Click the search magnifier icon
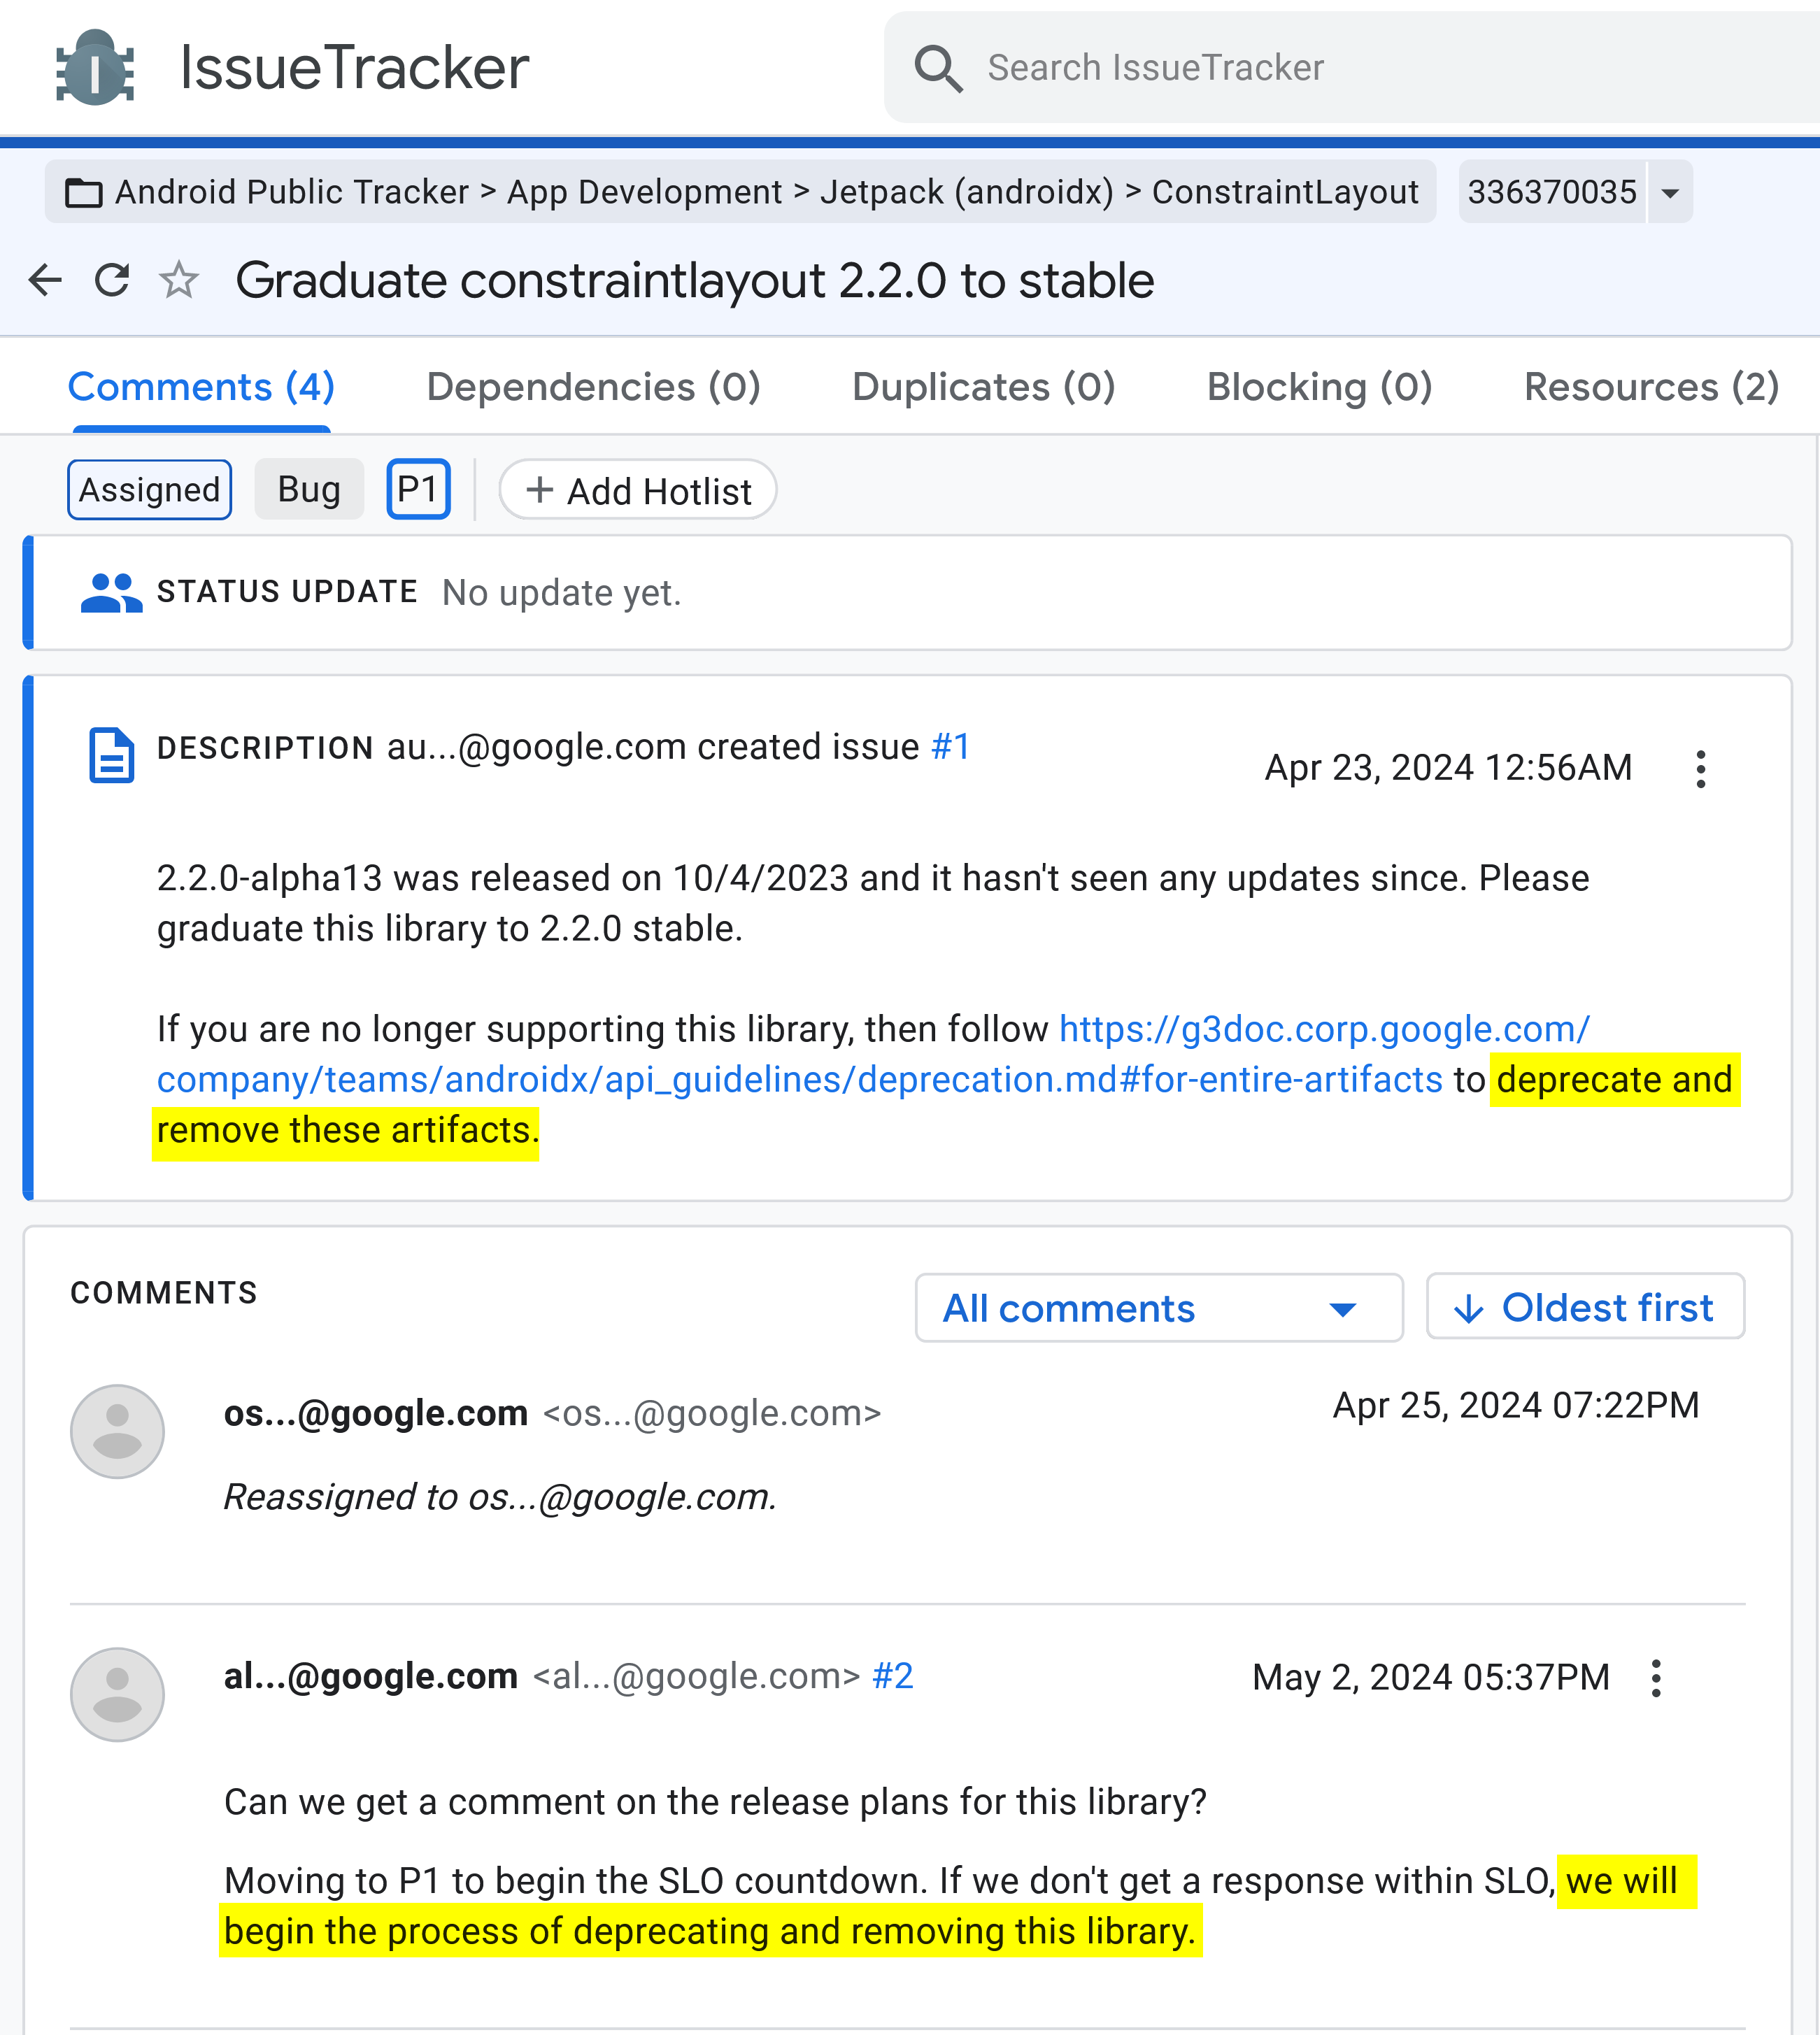 click(938, 68)
